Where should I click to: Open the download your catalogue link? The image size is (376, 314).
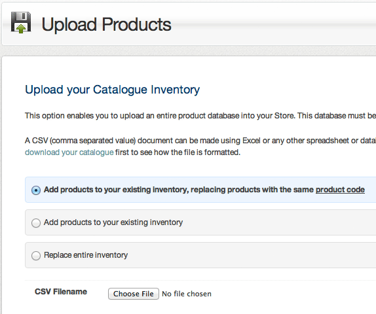(x=69, y=152)
